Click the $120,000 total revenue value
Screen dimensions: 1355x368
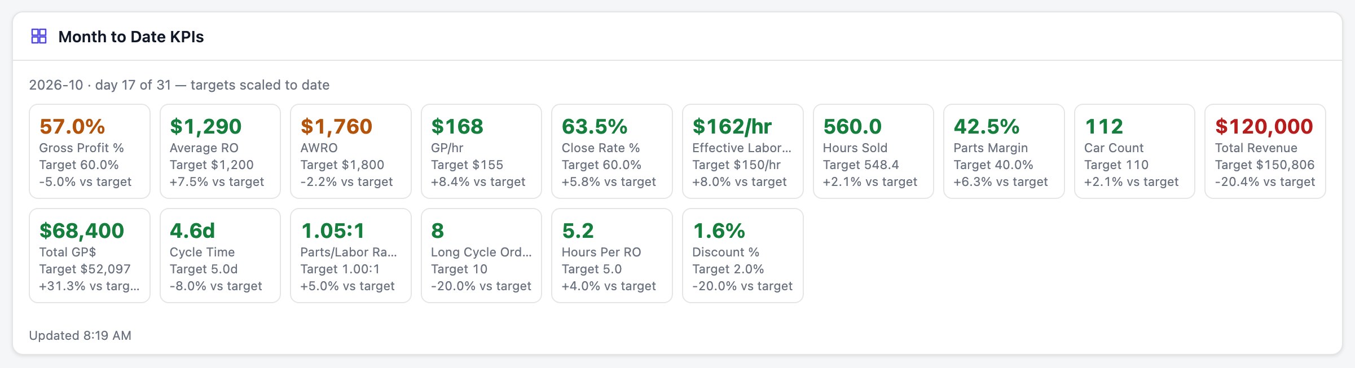(x=1264, y=126)
